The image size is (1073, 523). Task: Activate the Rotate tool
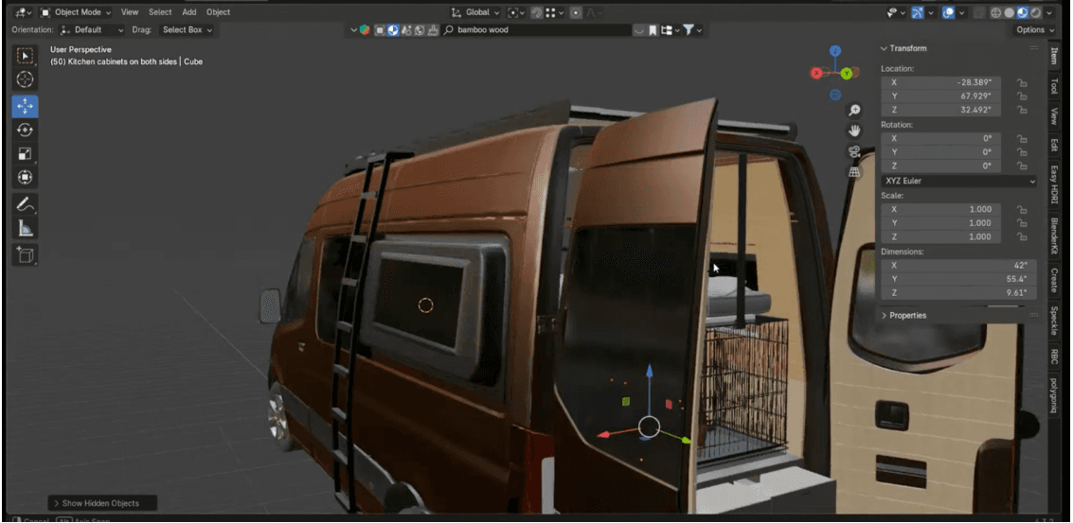26,130
